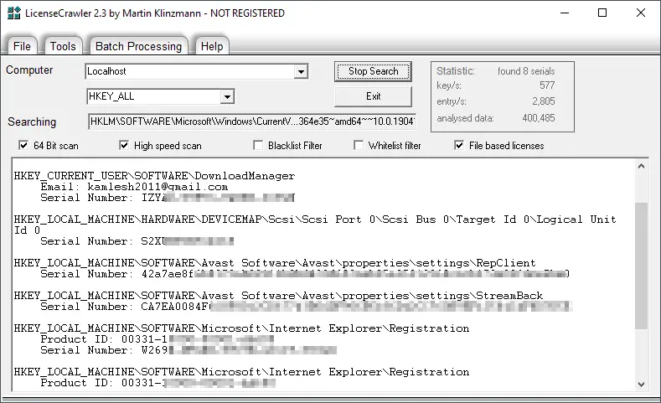Enable the Whitelist filter checkbox

[x=359, y=146]
